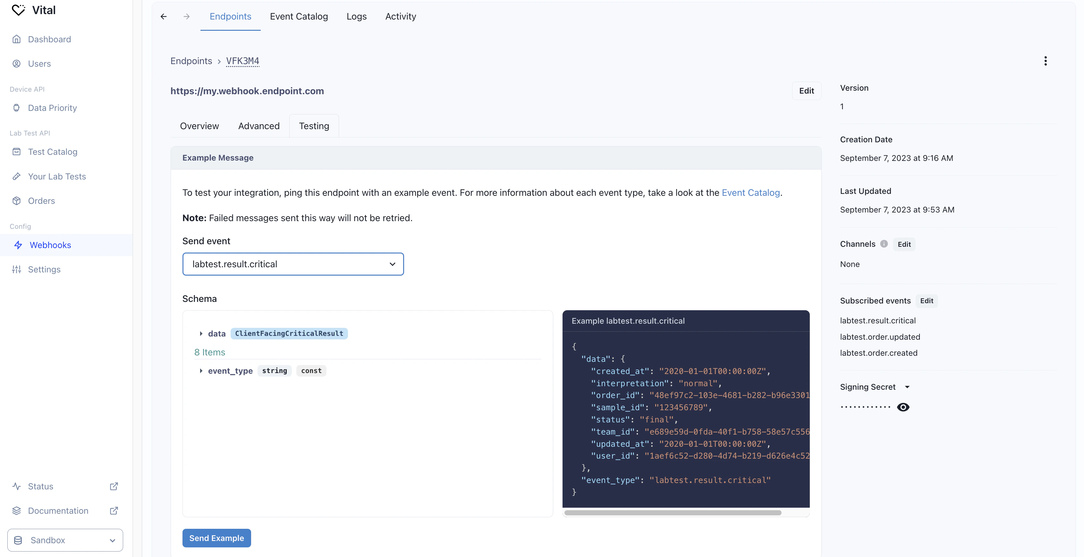The width and height of the screenshot is (1084, 557).
Task: Click the example code horizontal scrollbar
Action: 673,513
